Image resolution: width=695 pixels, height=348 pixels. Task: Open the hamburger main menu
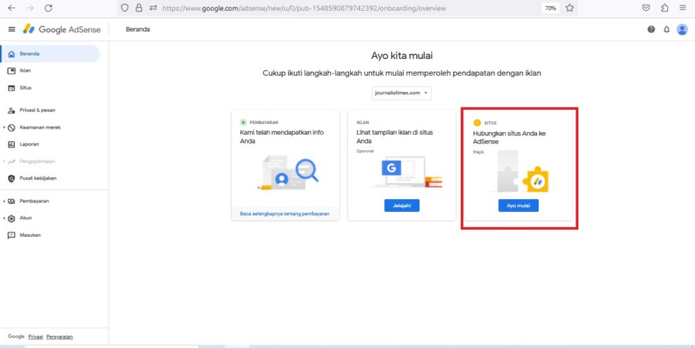12,30
